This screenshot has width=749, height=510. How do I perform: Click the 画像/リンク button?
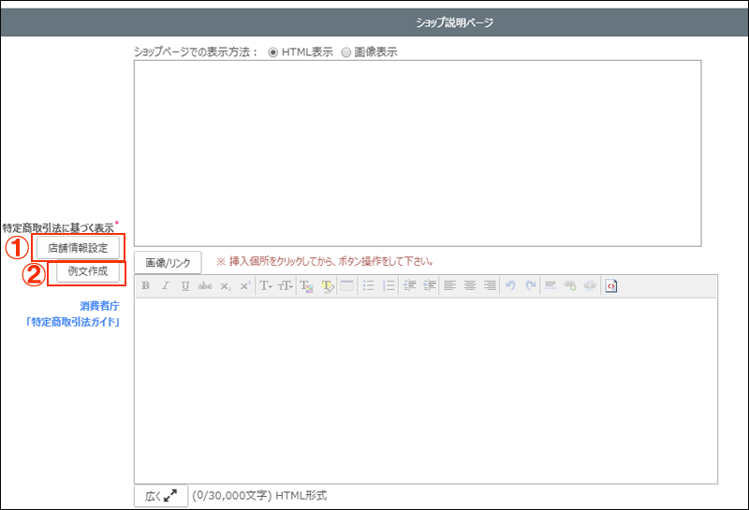tap(168, 263)
